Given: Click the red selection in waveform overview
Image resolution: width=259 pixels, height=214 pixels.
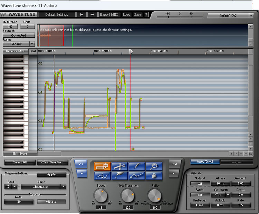Looking at the screenshot, I should (x=51, y=35).
